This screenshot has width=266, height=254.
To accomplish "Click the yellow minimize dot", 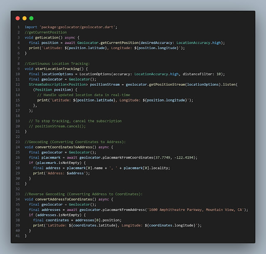I will (25, 18).
